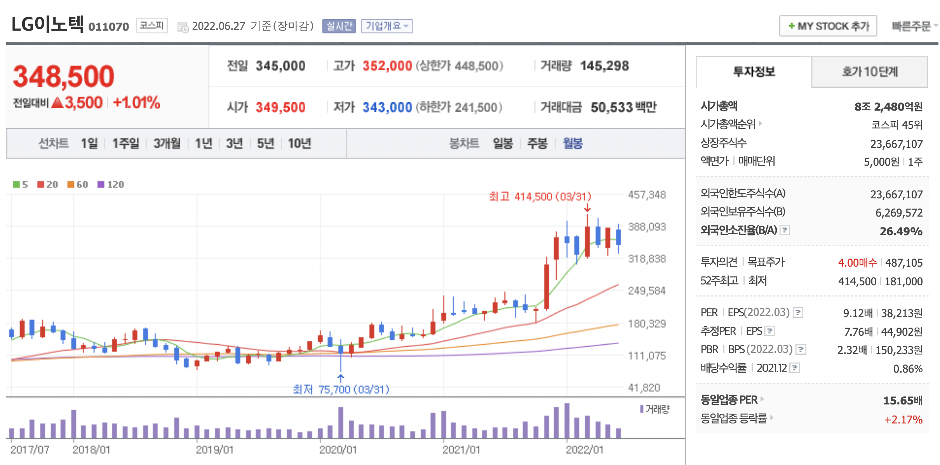
Task: Click the 코스피 45위 ranking value
Action: tap(896, 125)
